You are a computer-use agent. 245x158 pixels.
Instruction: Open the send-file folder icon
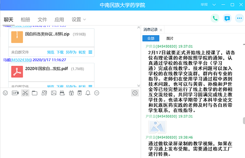click(35, 93)
